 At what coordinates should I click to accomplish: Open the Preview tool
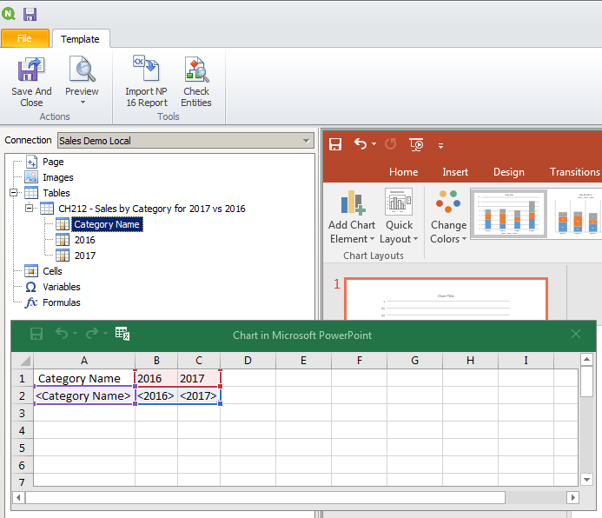pyautogui.click(x=82, y=82)
